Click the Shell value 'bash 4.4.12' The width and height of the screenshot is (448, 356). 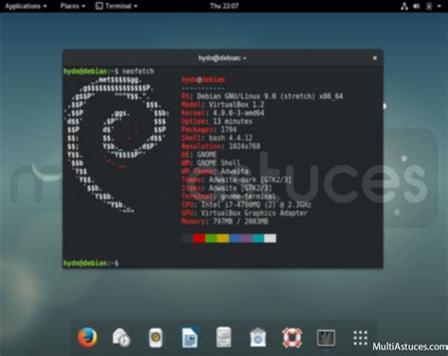pos(231,138)
